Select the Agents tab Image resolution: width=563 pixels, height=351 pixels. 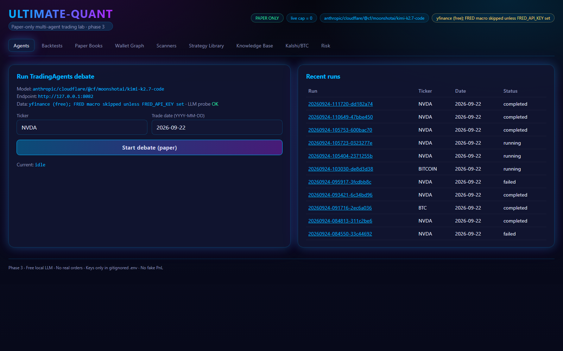[21, 46]
